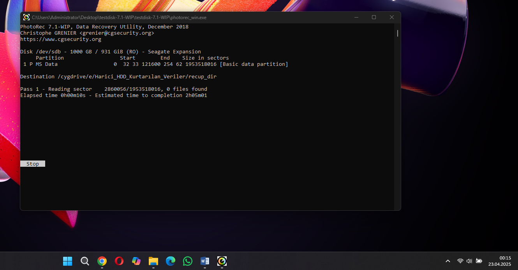
Task: Open Opera browser from taskbar
Action: tap(119, 261)
